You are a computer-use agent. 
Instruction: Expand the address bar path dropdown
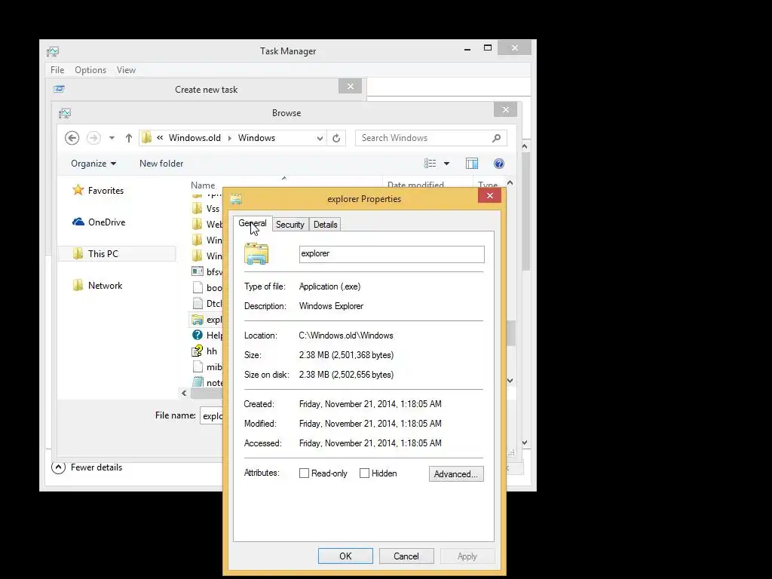pos(320,139)
